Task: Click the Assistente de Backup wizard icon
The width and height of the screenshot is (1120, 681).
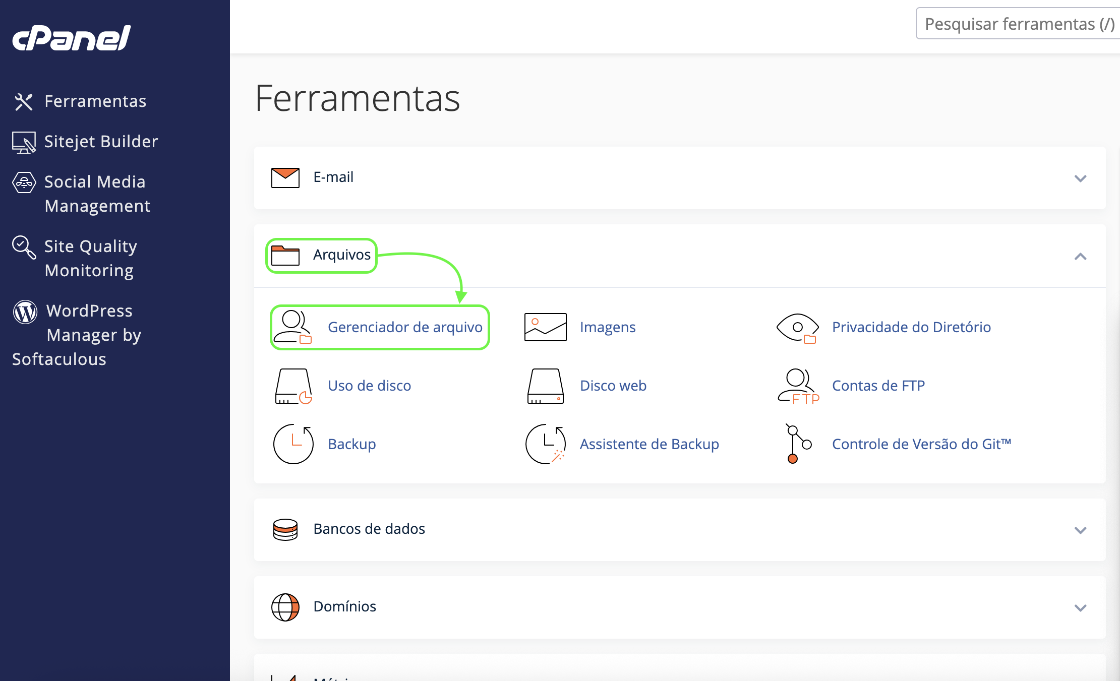Action: click(546, 444)
